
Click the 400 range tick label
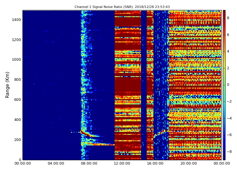click(17, 120)
